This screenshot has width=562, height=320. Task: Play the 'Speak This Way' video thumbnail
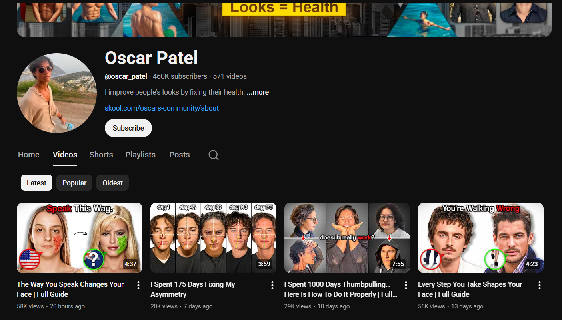pos(80,238)
